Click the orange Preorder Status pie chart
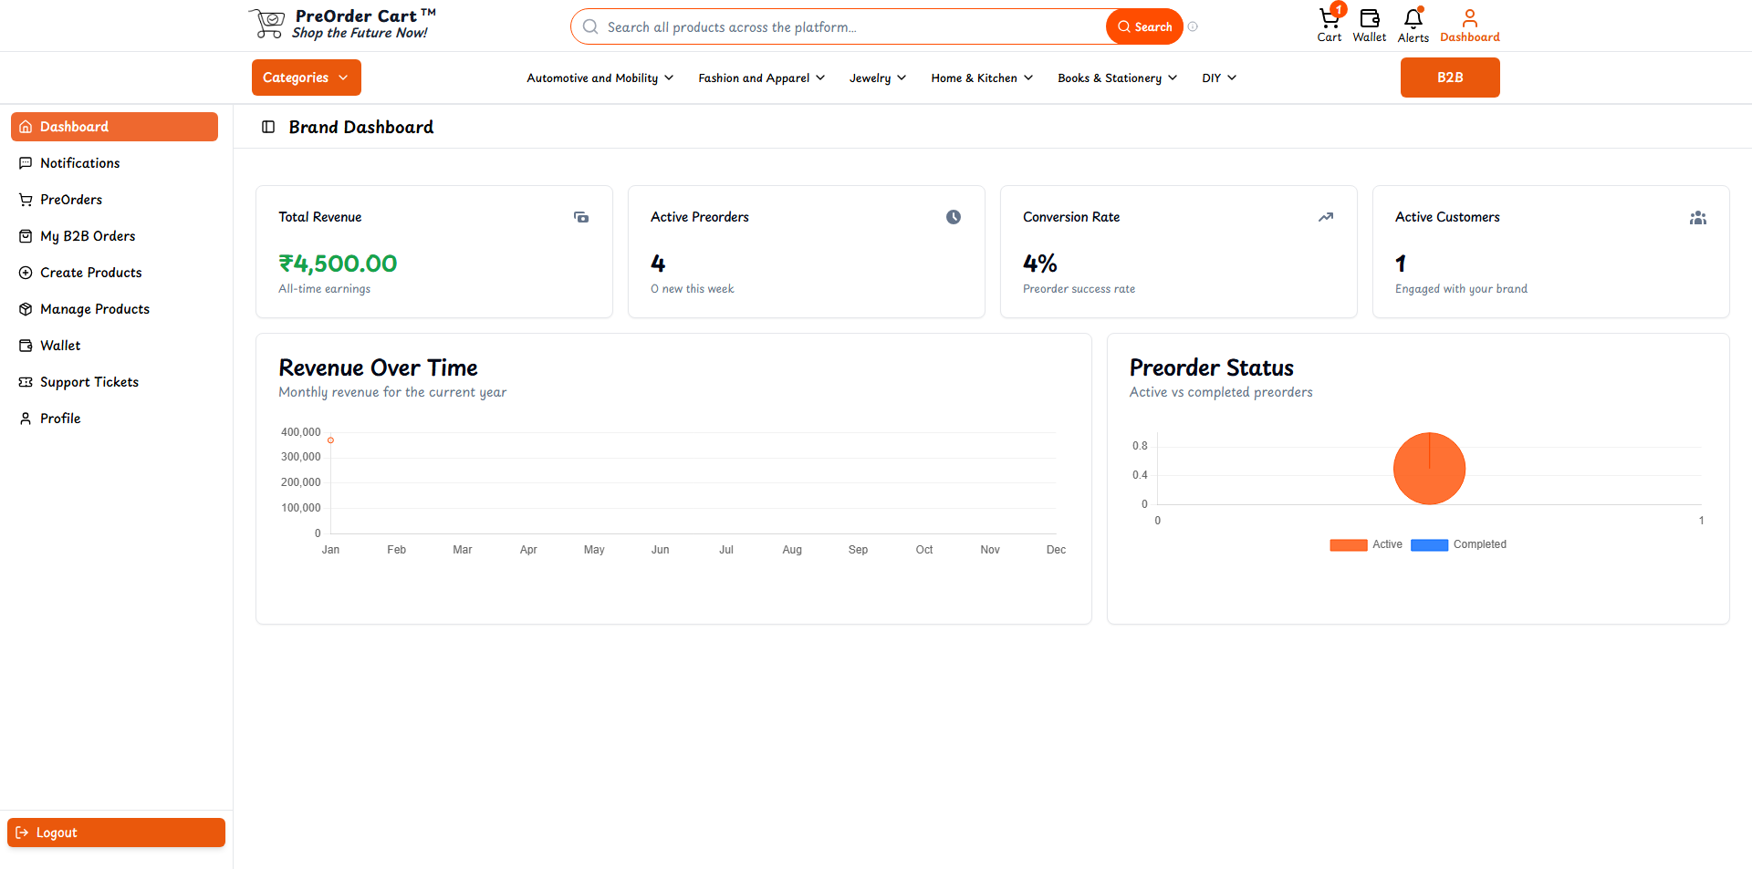The image size is (1752, 869). coord(1429,470)
